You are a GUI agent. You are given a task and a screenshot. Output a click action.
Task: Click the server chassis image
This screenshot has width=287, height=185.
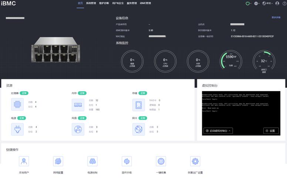pos(56,50)
